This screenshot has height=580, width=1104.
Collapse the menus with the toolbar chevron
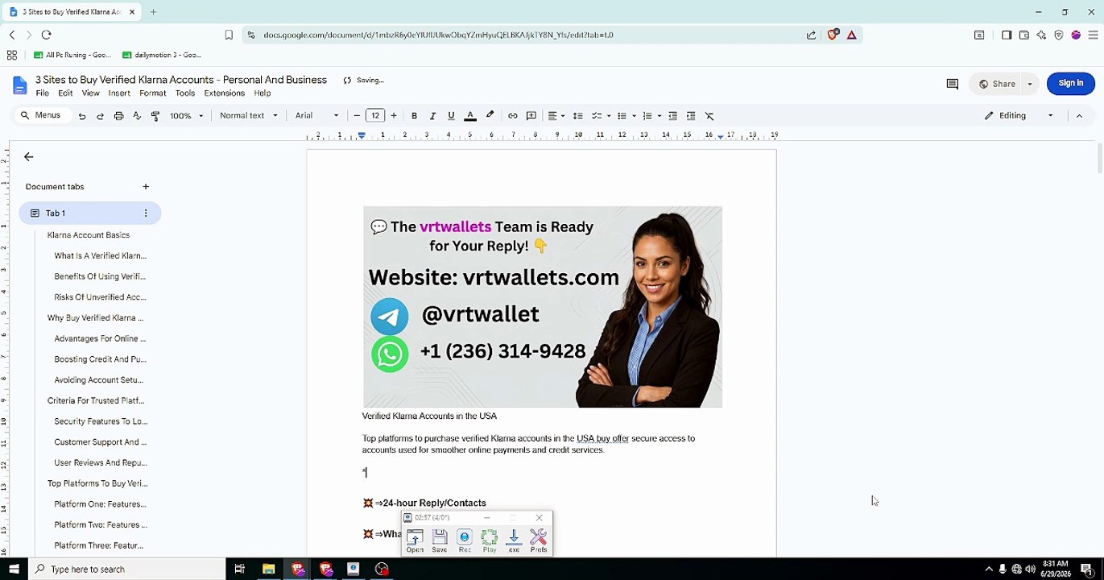pyautogui.click(x=1079, y=116)
